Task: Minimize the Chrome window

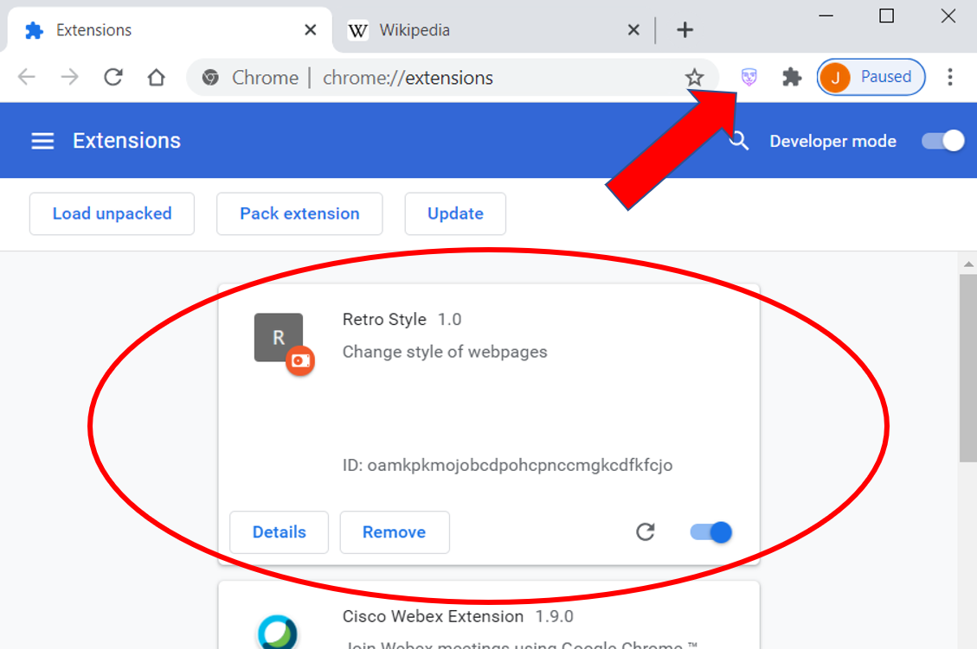Action: (826, 16)
